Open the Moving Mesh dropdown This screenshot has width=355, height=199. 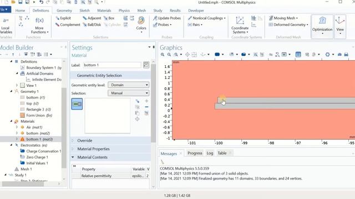tap(283, 18)
